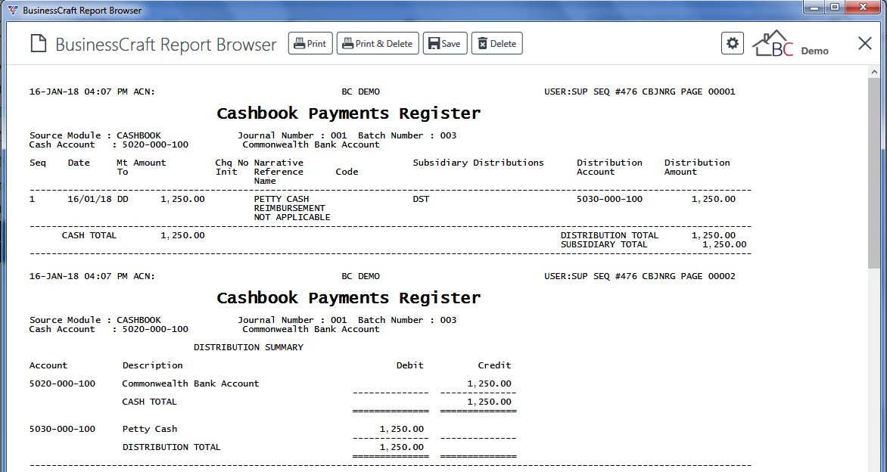Screen dimensions: 887x472
Task: Click the 'PETTY CASH' narrative text
Action: 281,199
